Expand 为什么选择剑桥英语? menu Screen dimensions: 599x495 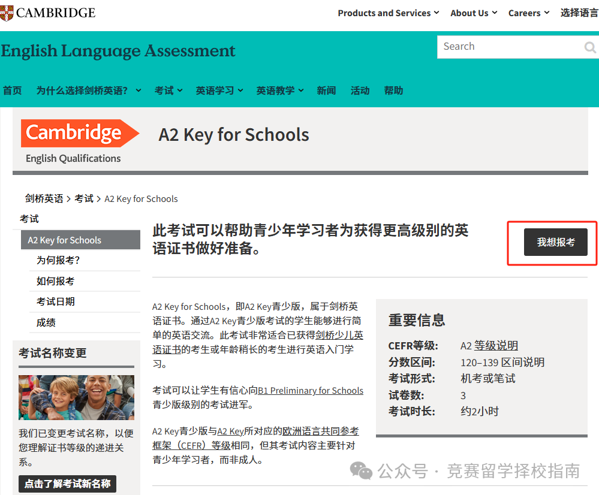pos(89,90)
